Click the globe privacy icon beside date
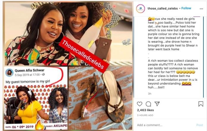The image size is (207, 131). point(43,75)
